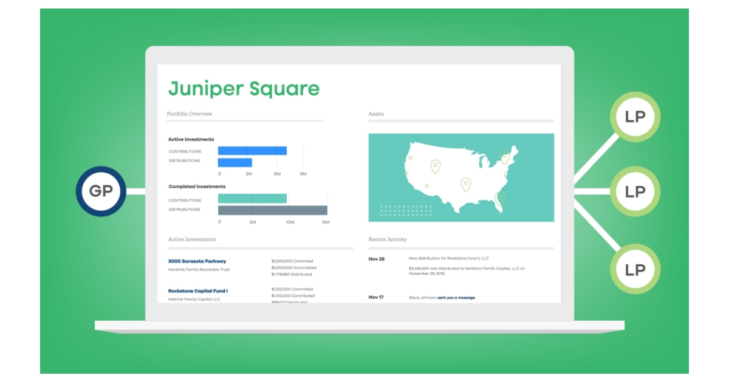Viewport: 729px width, 381px height.
Task: Click the Juniper Square logo
Action: [x=245, y=89]
